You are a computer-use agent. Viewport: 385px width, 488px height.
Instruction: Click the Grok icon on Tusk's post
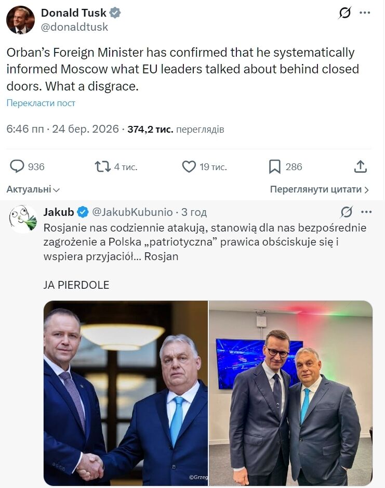tap(344, 13)
